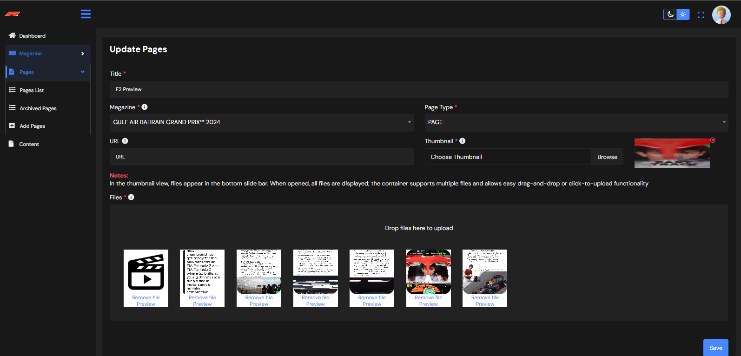
Task: Focus the URL input field
Action: click(x=262, y=157)
